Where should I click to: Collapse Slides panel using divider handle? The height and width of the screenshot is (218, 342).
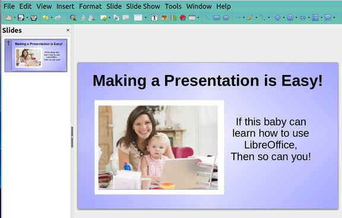point(72,137)
